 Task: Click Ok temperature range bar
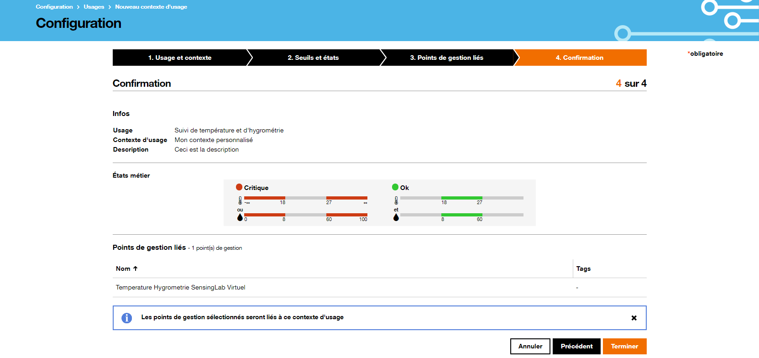(462, 198)
